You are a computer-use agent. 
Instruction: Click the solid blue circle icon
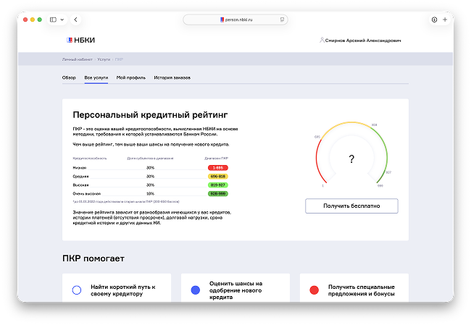coord(195,290)
